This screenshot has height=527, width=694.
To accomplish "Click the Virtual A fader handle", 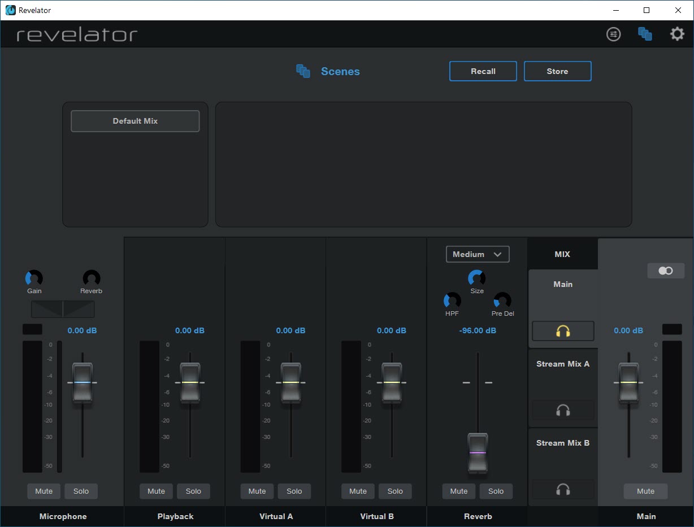I will tap(291, 382).
